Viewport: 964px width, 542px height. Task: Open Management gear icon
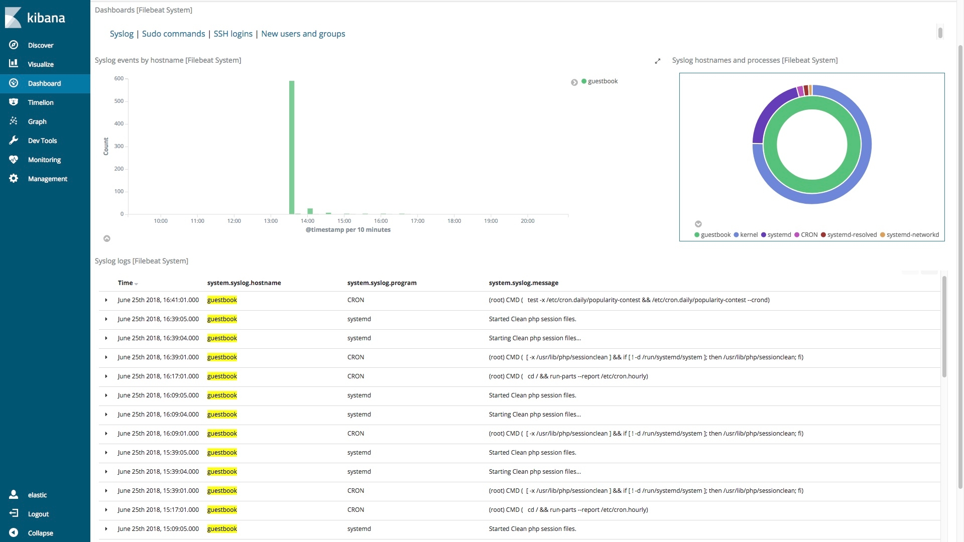coord(14,178)
